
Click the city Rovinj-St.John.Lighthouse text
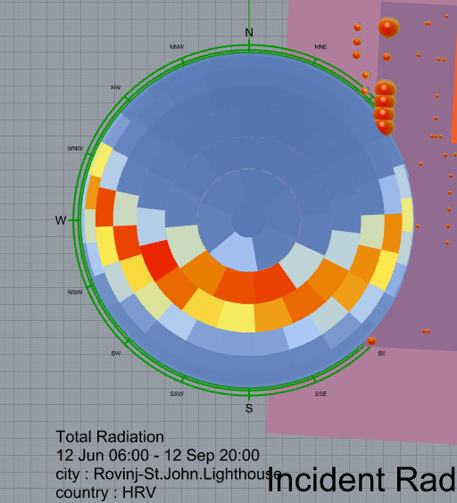169,474
